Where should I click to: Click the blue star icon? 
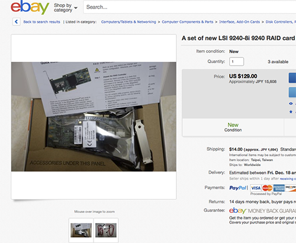tap(291, 112)
